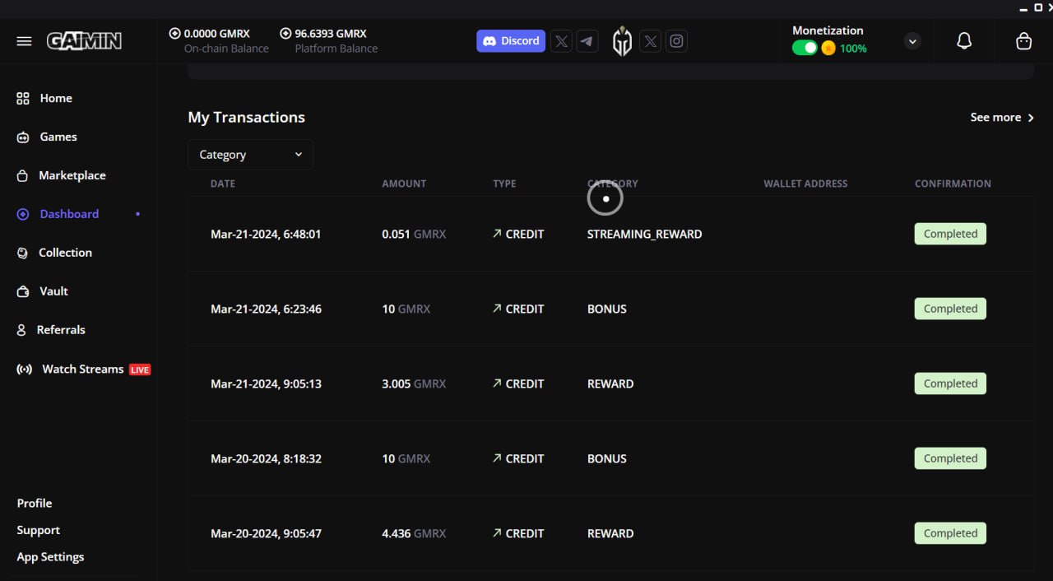This screenshot has width=1053, height=581.
Task: Click the CONFIRMATION column header
Action: click(x=953, y=184)
